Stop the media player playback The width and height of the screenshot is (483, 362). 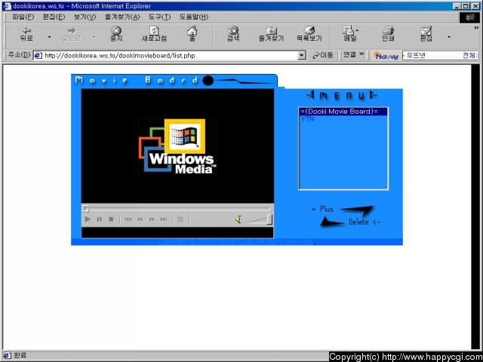coord(111,219)
